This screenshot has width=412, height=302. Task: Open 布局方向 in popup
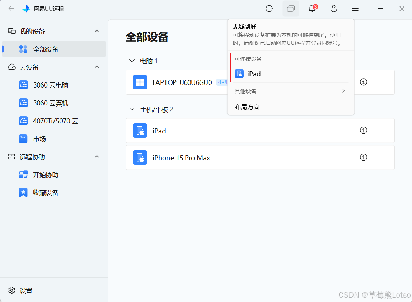pyautogui.click(x=291, y=107)
